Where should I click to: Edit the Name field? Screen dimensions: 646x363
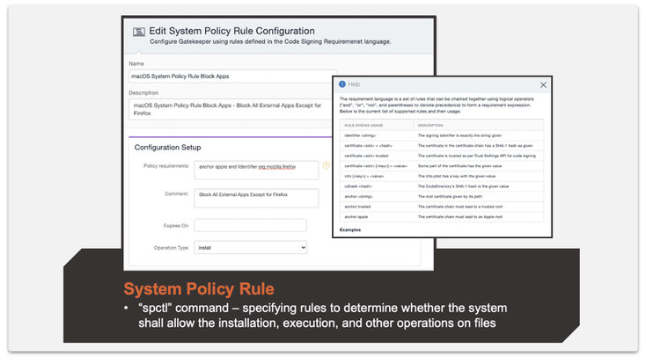(x=232, y=76)
